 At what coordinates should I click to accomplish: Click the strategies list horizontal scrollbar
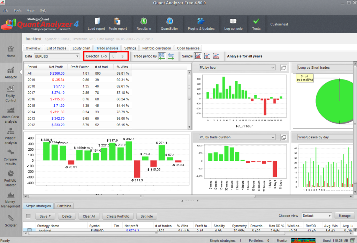tap(156, 233)
